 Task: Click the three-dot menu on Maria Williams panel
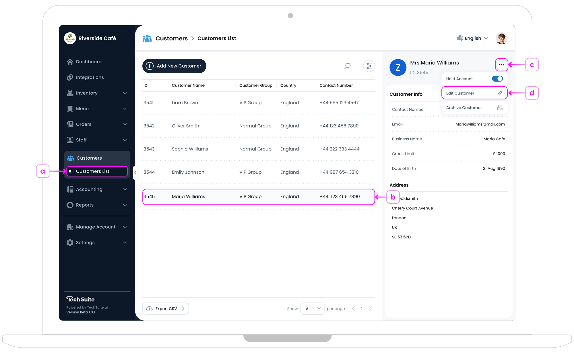pos(501,65)
